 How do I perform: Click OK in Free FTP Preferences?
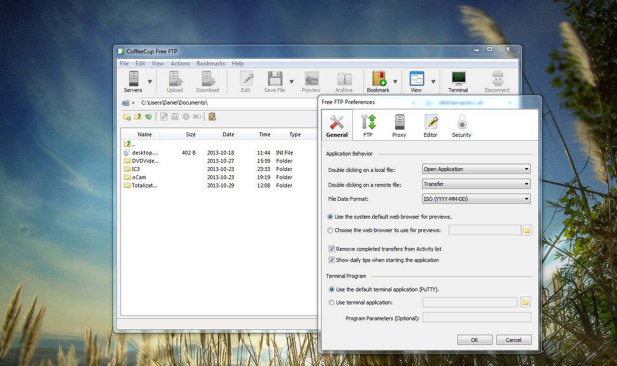pyautogui.click(x=475, y=340)
